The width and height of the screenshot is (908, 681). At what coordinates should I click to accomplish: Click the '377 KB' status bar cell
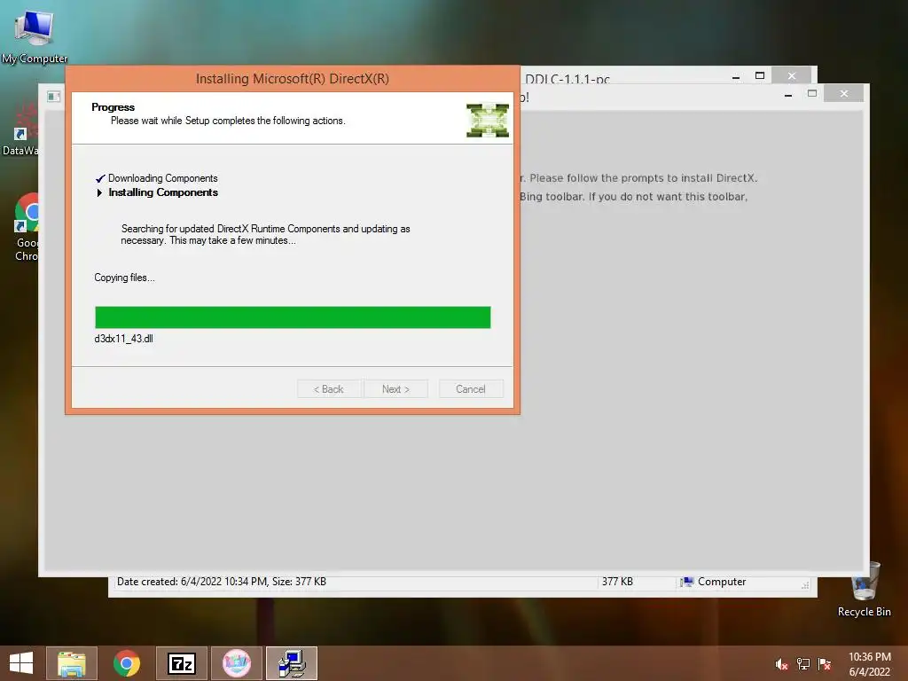[617, 582]
